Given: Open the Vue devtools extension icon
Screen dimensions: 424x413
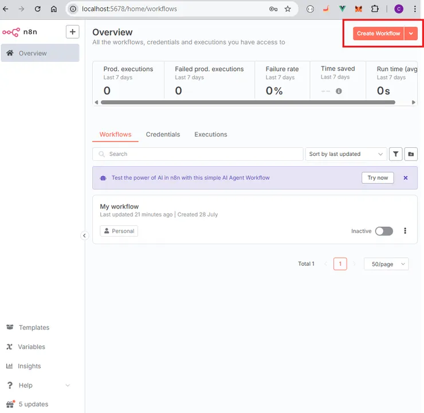Looking at the screenshot, I should (x=342, y=9).
